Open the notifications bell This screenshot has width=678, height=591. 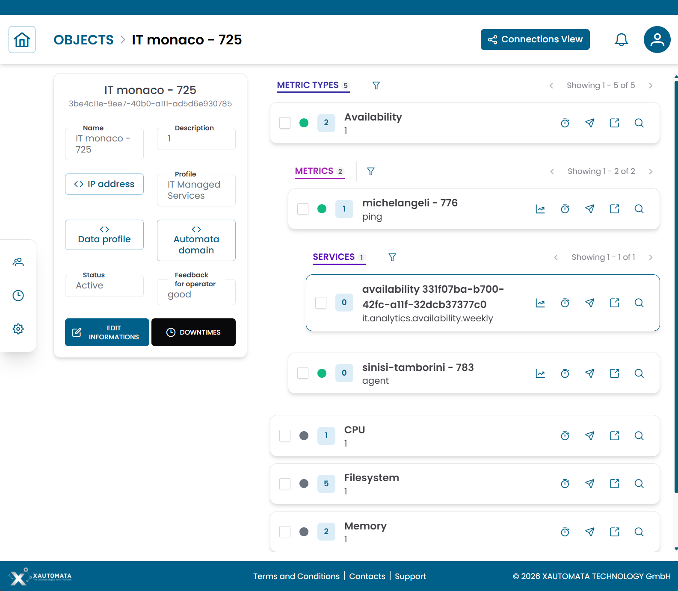point(621,40)
